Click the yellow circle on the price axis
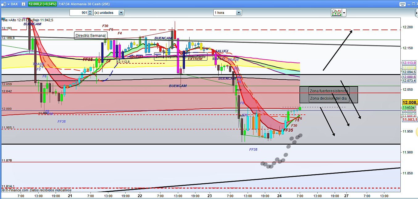This screenshot has width=418, height=199. pos(416,132)
